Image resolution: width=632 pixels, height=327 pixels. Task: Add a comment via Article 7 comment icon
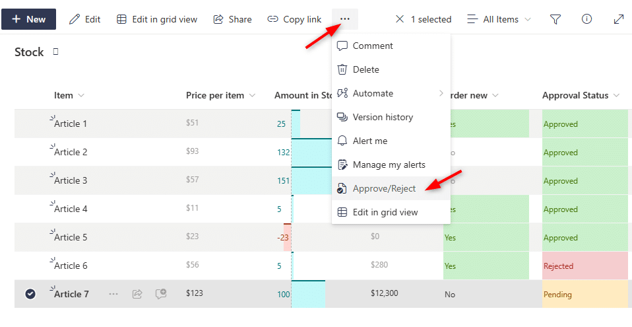tap(161, 294)
